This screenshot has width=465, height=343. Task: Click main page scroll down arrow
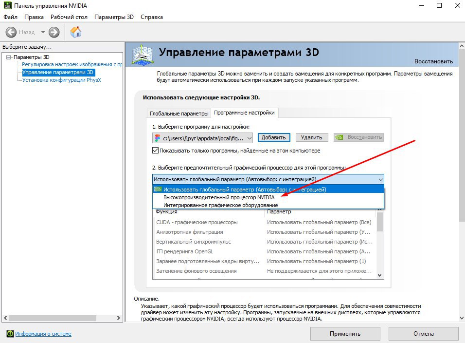click(462, 318)
